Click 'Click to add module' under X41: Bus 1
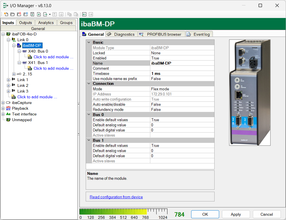The image size is (286, 220). pos(53,68)
